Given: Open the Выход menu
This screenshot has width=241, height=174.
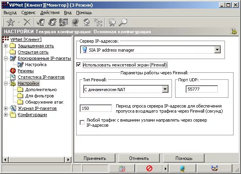Looking at the screenshot, I should (10, 13).
